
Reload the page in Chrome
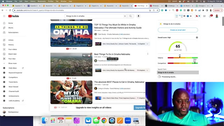[x=10, y=10]
